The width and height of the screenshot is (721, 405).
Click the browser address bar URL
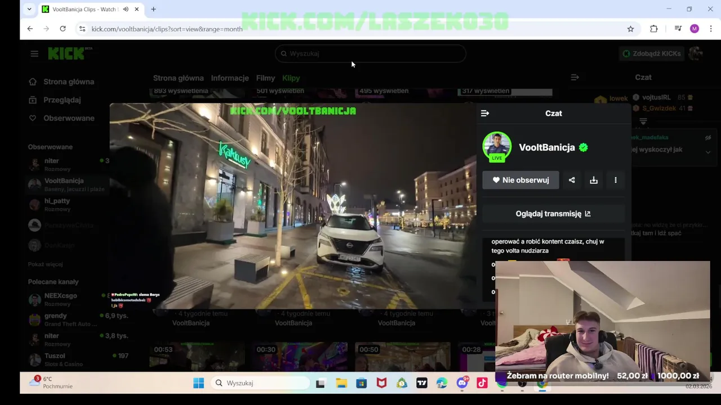click(x=167, y=29)
